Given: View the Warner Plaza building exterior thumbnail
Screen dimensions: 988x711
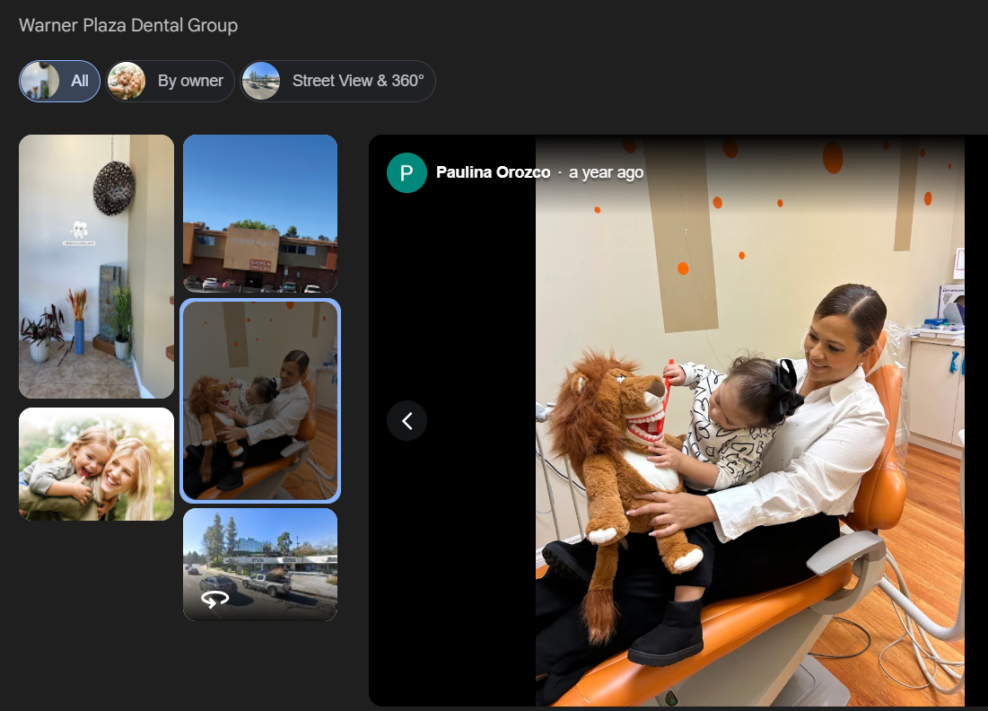Looking at the screenshot, I should (x=260, y=214).
